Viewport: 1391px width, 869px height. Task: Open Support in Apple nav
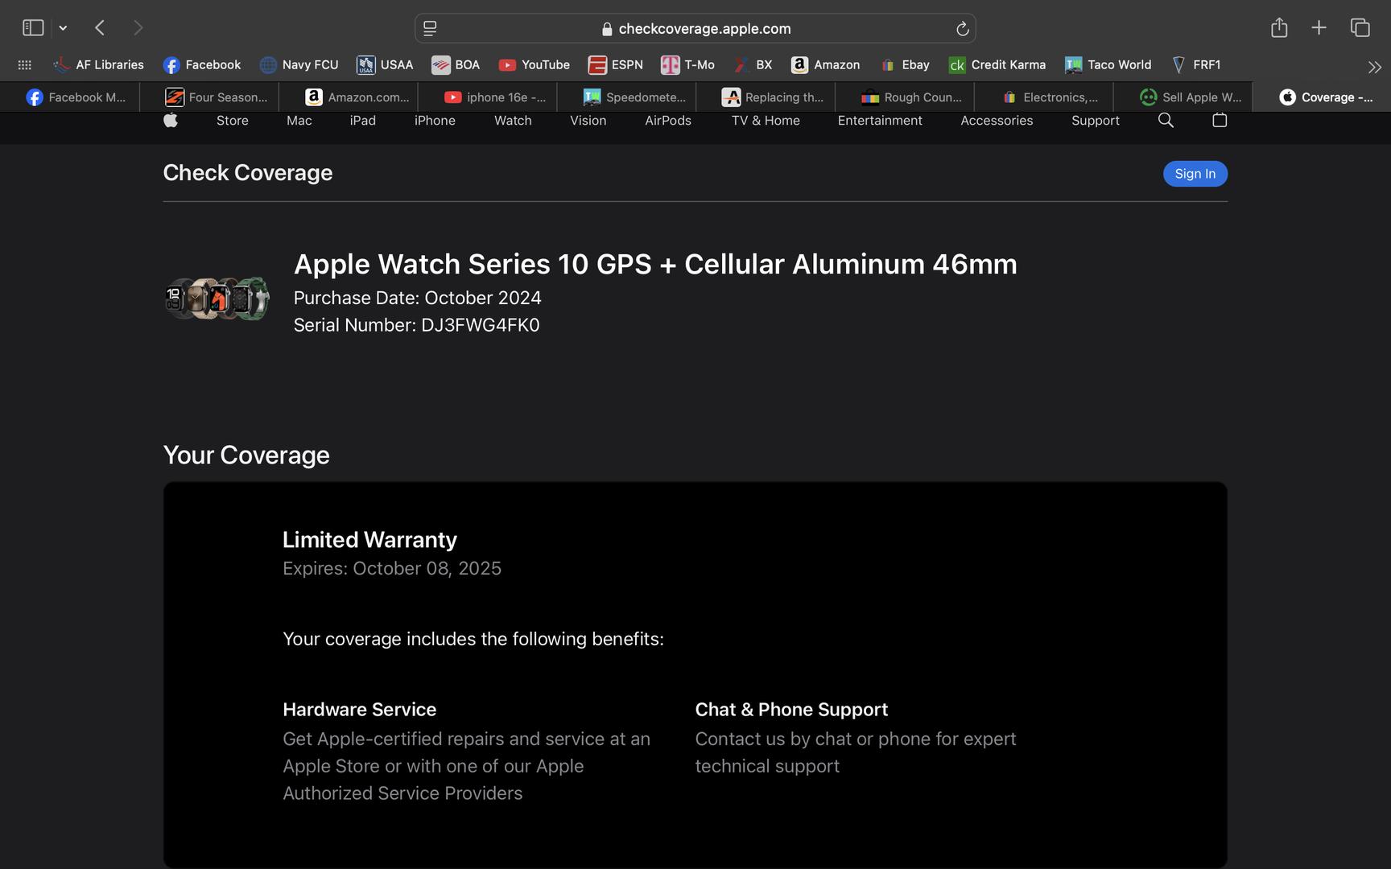[1096, 121]
